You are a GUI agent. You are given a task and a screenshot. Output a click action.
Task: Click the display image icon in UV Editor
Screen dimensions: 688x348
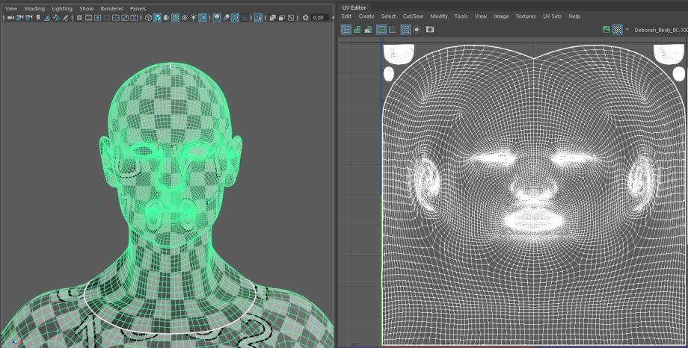pyautogui.click(x=606, y=30)
